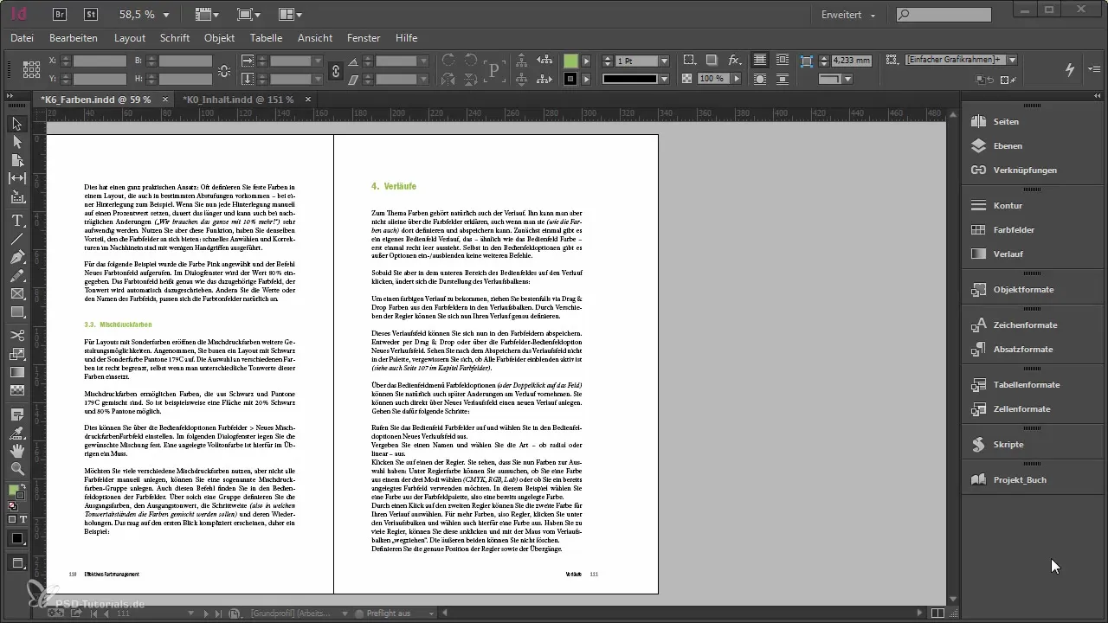
Task: Switch to the K0_Inhalt.indd document tab
Action: (238, 100)
